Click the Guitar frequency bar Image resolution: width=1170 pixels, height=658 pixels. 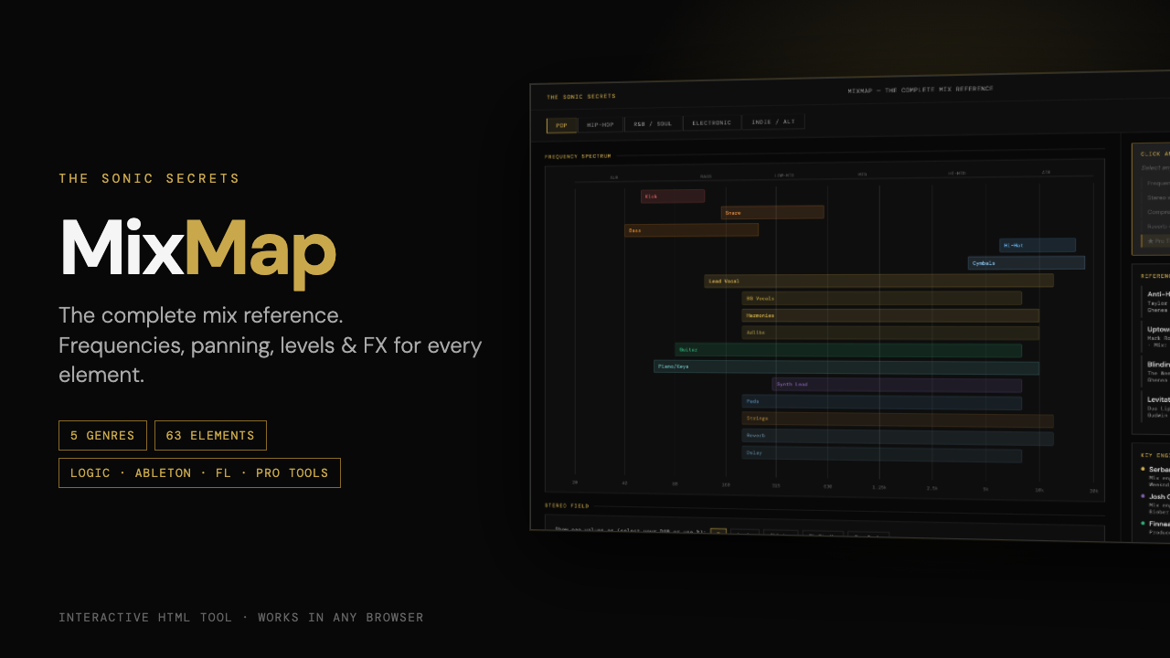point(848,350)
